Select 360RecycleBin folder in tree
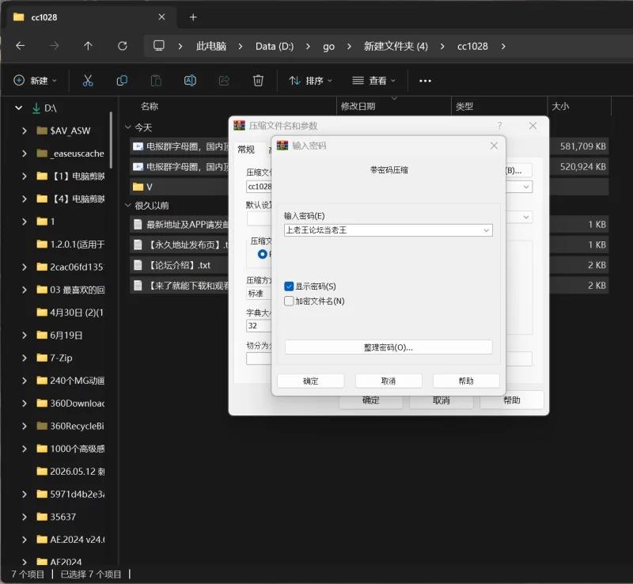633x584 pixels. pos(70,426)
